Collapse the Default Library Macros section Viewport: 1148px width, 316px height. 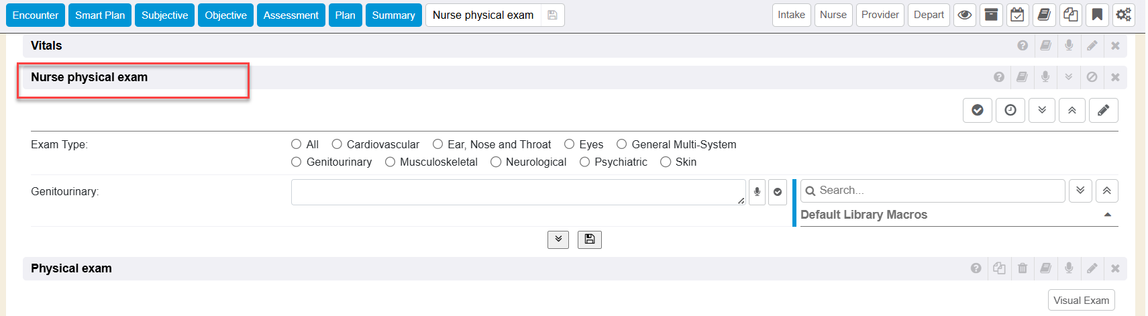1107,215
